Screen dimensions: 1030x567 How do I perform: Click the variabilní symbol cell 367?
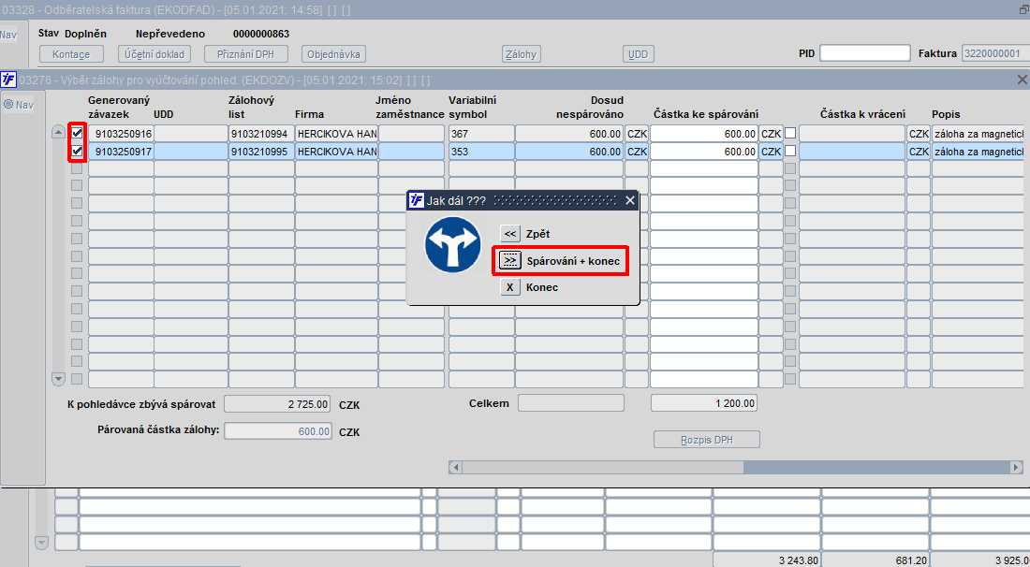coord(481,133)
